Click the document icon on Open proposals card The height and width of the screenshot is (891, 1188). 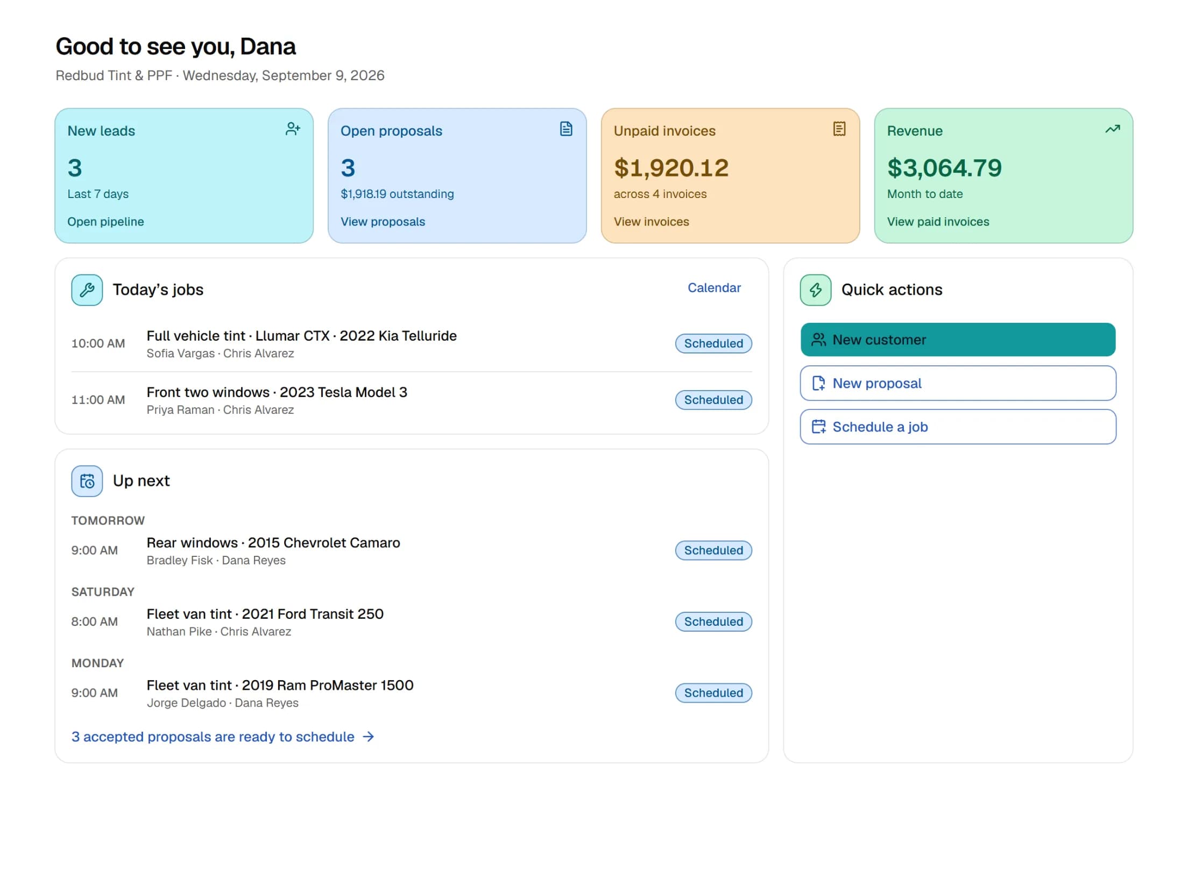(565, 129)
